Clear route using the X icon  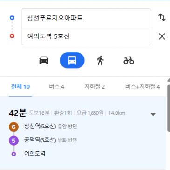pos(162,36)
